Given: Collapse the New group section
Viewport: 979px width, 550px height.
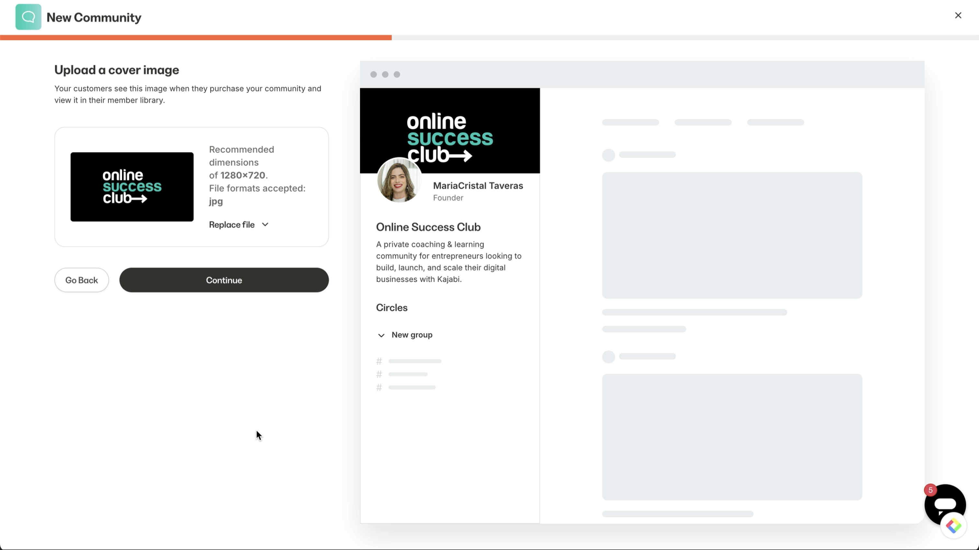Looking at the screenshot, I should point(381,335).
